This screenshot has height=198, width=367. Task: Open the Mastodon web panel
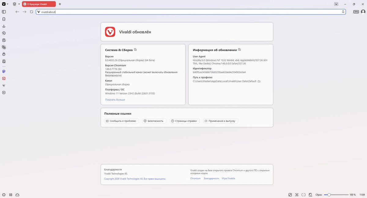[x=4, y=71]
